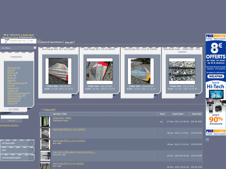Open the HOT NEWS link

tap(14, 109)
